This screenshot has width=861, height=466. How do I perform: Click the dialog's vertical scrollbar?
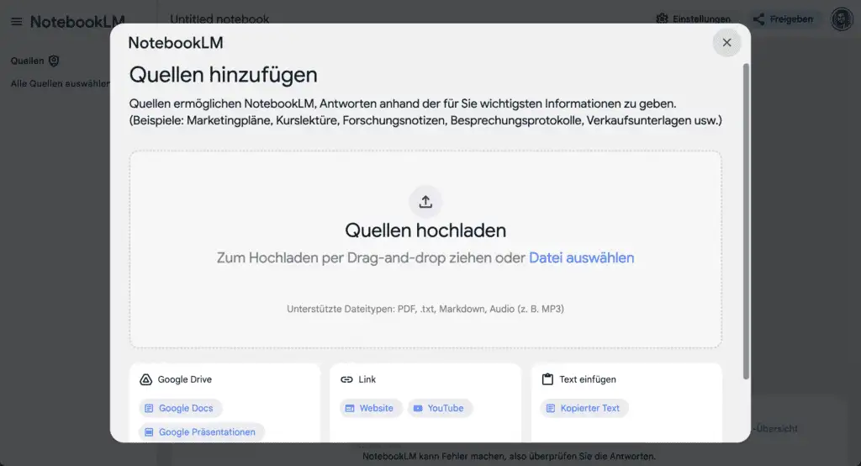[x=745, y=219]
